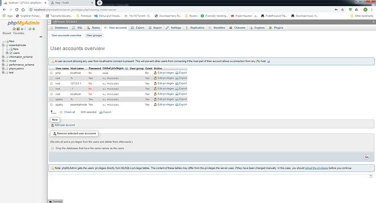Bookmark this page with star icon
Screen dimensions: 376x203
pos(342,10)
